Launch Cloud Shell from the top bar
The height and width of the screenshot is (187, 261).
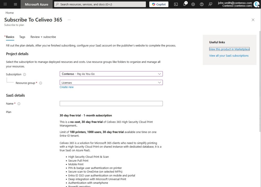point(176,4)
